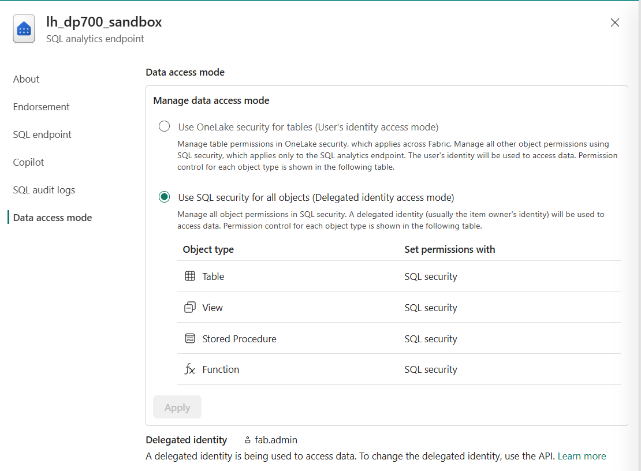Click the 'Stored Procedure' row label
Viewport: 641px width, 471px height.
239,339
